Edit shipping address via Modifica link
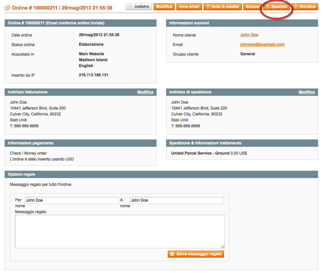The width and height of the screenshot is (323, 273). [x=307, y=92]
